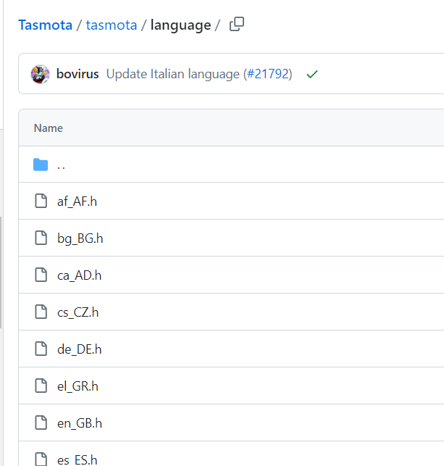Show commit status green checkmark details

coord(312,74)
